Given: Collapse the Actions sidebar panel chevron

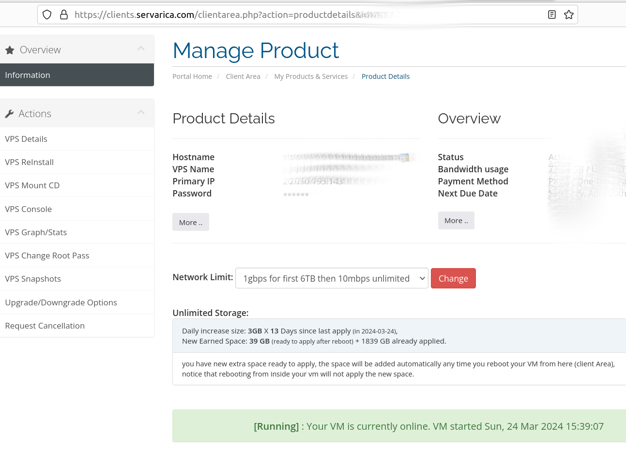Looking at the screenshot, I should pyautogui.click(x=141, y=112).
